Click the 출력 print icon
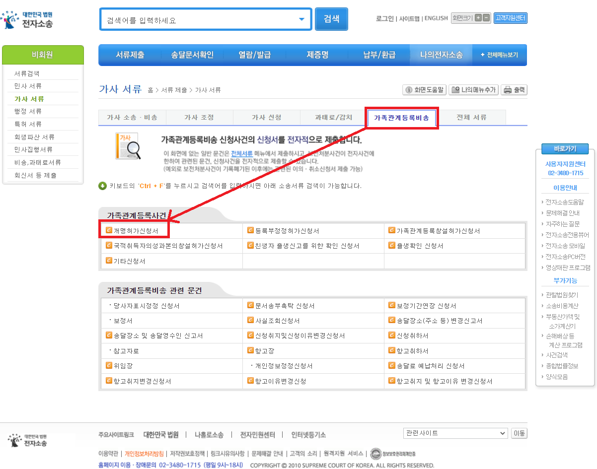 pos(507,89)
